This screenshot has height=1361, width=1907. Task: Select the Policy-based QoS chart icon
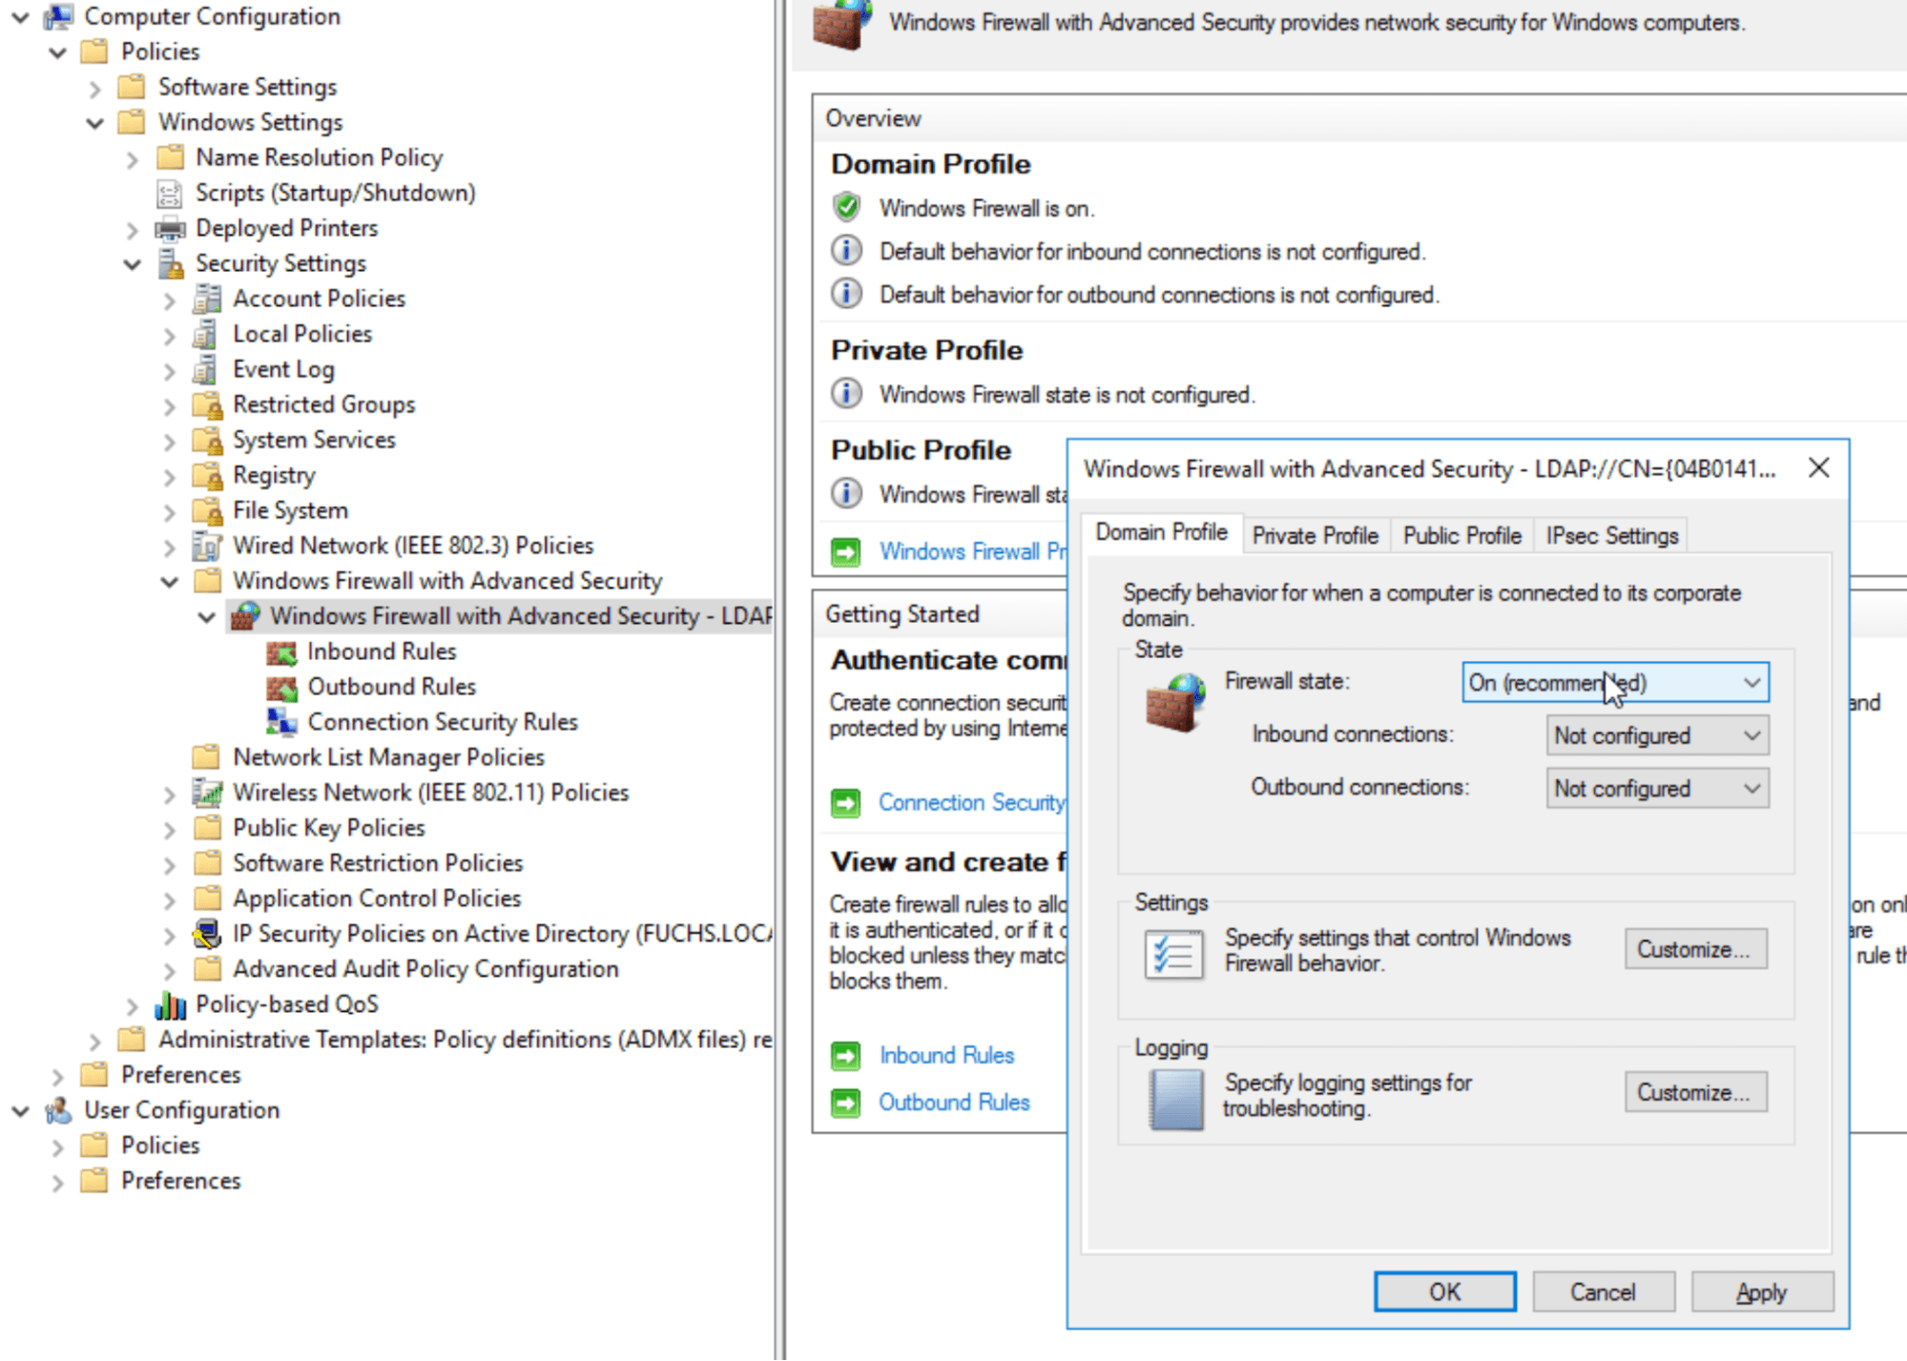tap(170, 1003)
